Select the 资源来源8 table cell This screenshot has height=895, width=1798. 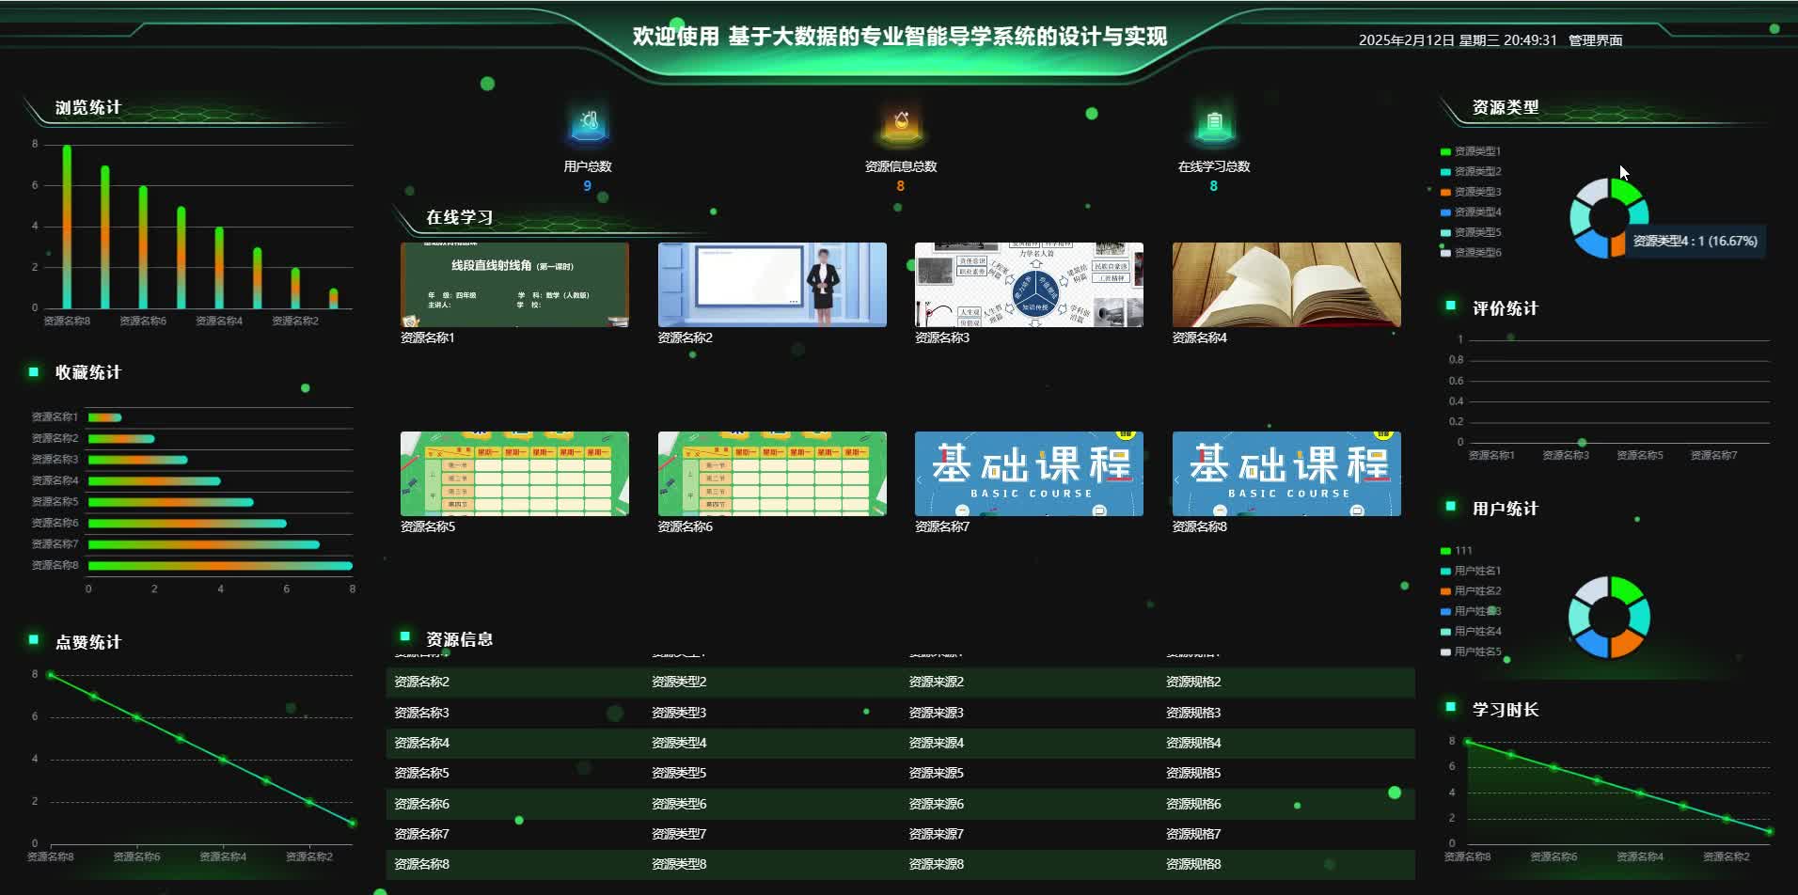tap(937, 864)
